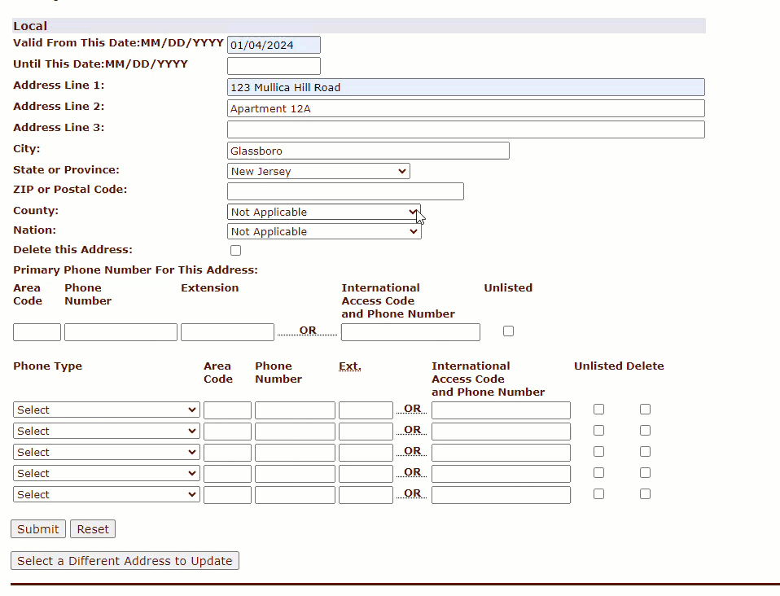Open the Nation dropdown list
The height and width of the screenshot is (596, 780).
click(324, 232)
